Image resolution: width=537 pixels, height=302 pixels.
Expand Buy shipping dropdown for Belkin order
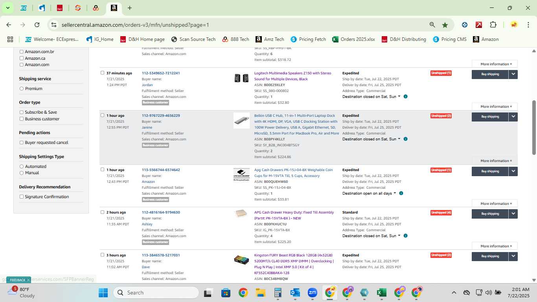pos(513,117)
